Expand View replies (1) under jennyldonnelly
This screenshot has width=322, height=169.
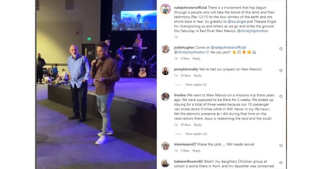(x=196, y=84)
